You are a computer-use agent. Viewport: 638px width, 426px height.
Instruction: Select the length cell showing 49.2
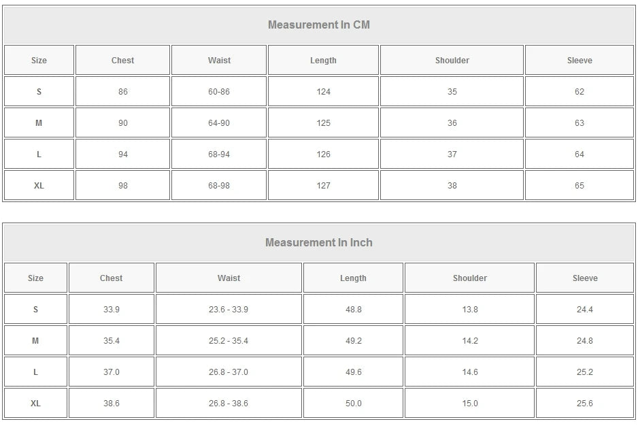pos(354,341)
